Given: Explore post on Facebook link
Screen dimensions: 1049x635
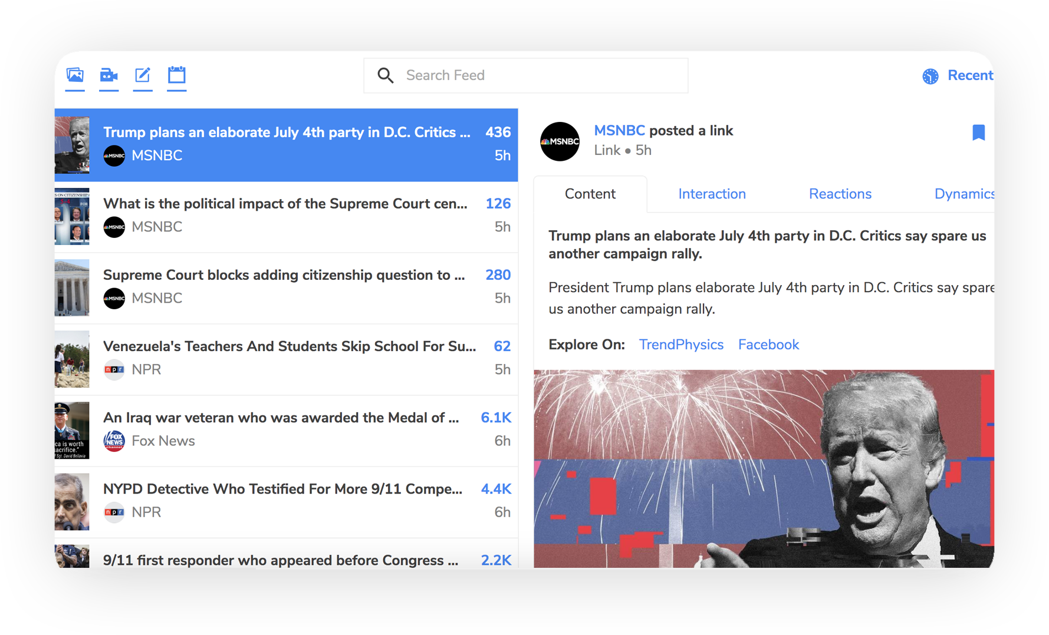Looking at the screenshot, I should (768, 345).
